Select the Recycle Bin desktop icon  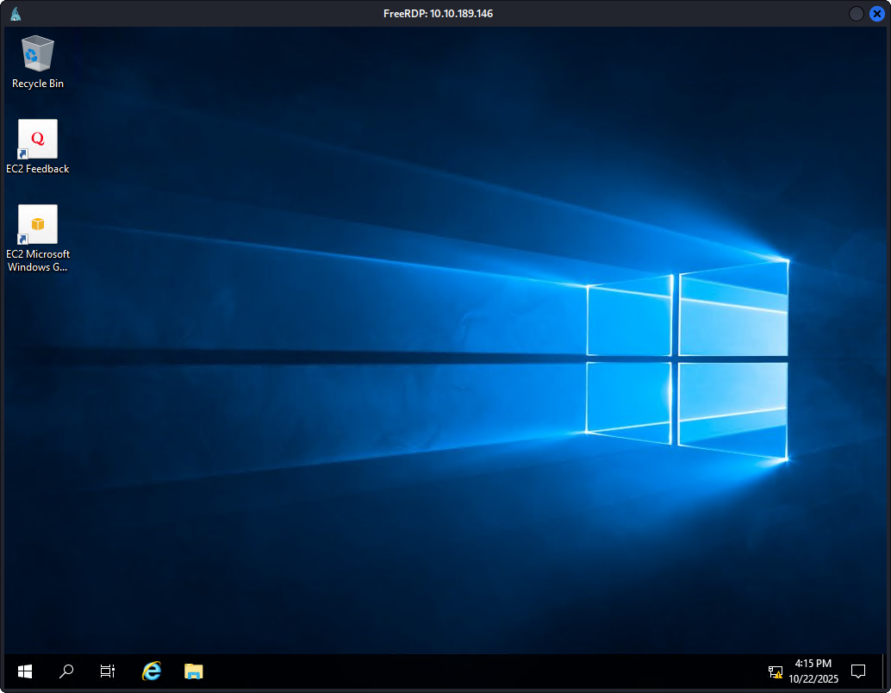38,62
